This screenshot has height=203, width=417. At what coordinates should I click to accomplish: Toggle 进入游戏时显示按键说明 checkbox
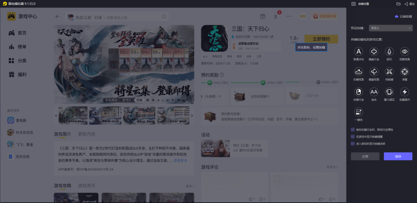coord(353,144)
